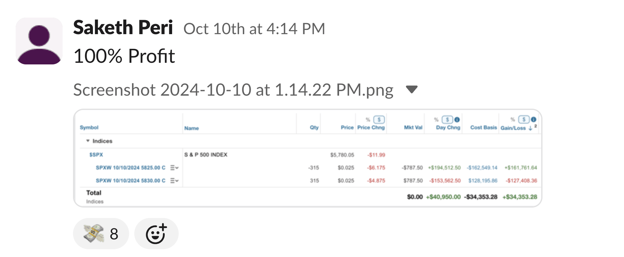Toggle the Price Chng column to percent
624x257 pixels.
point(368,119)
